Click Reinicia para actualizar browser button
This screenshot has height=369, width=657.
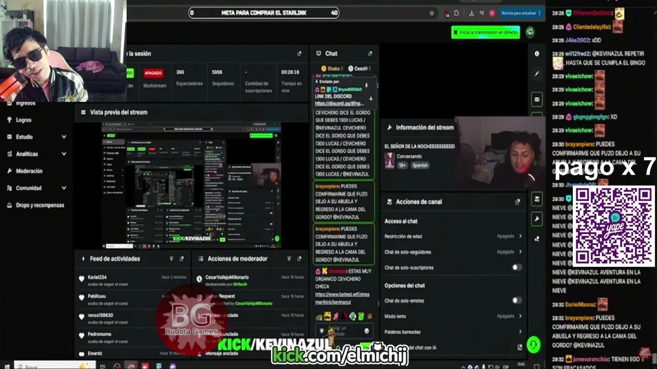tap(521, 13)
